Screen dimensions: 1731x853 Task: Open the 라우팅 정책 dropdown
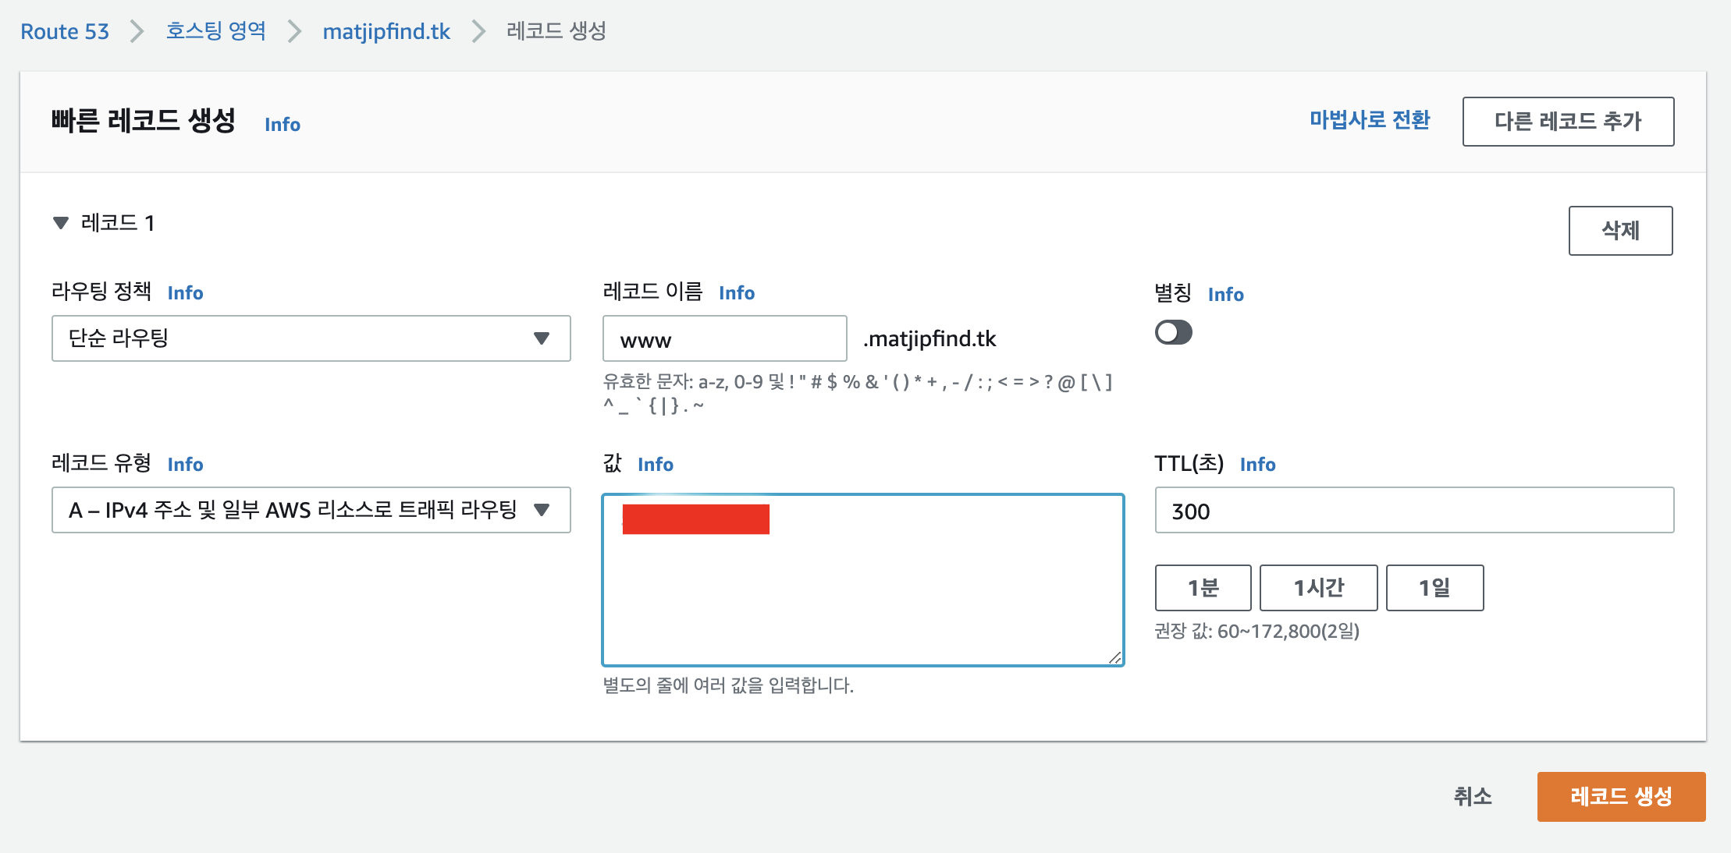point(311,338)
